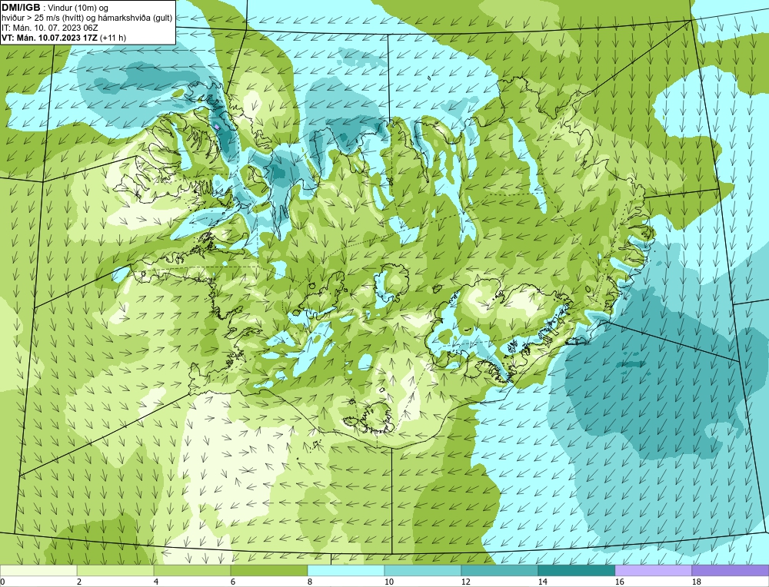Click the 'VT: Mán. 10.07.2023 17Z' line
The height and width of the screenshot is (587, 769).
tap(49, 38)
